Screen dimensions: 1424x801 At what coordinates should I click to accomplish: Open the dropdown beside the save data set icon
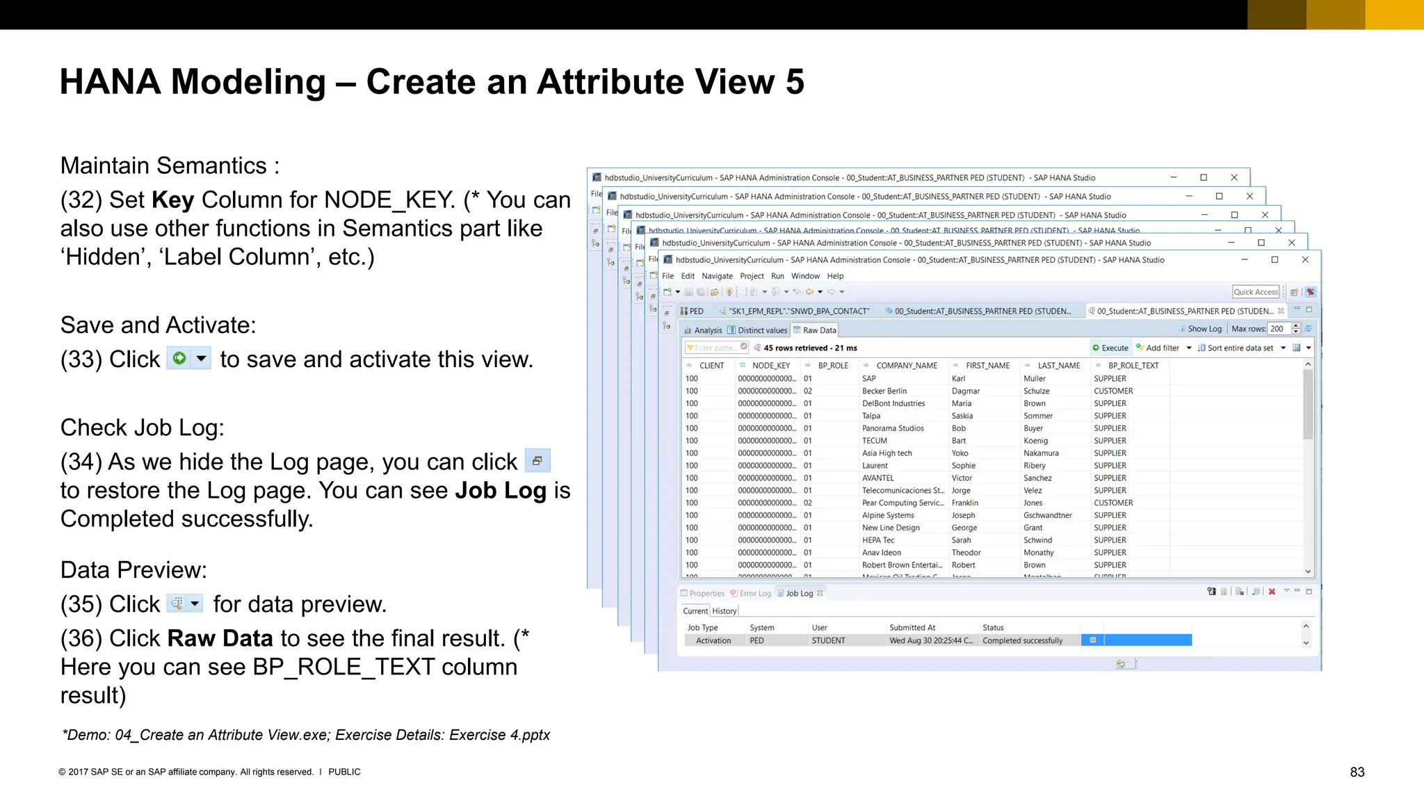click(1308, 348)
